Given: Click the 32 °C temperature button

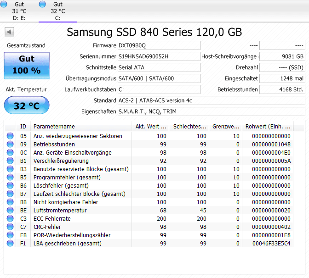Looking at the screenshot, I should pyautogui.click(x=27, y=105).
